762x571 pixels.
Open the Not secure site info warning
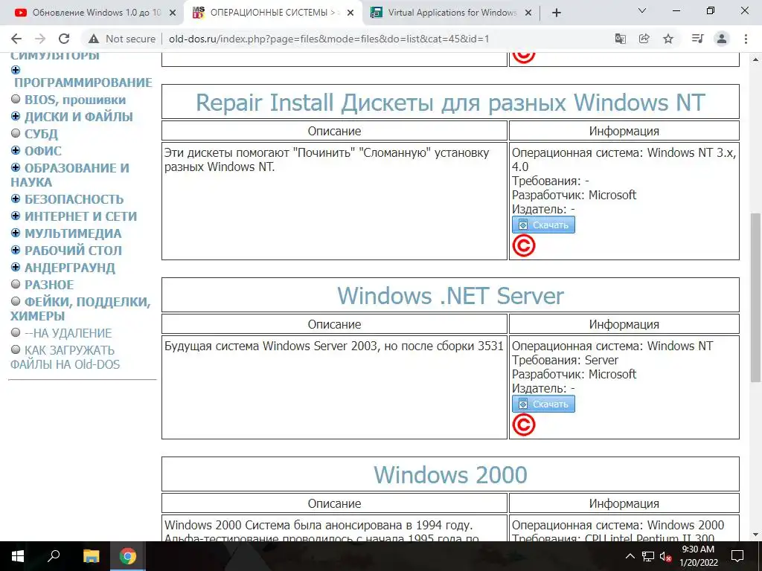[122, 39]
